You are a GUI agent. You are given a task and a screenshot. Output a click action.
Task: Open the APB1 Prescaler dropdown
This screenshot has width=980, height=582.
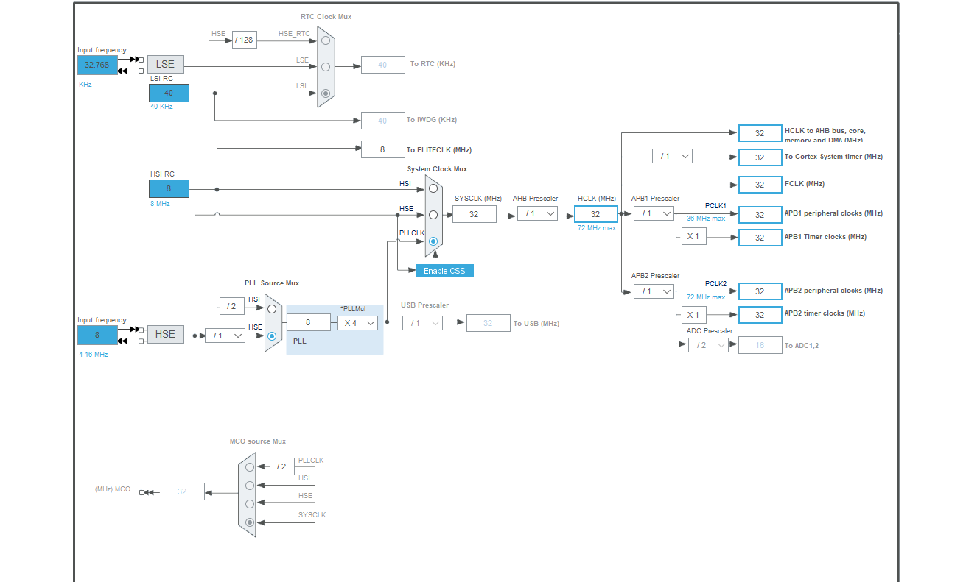654,213
